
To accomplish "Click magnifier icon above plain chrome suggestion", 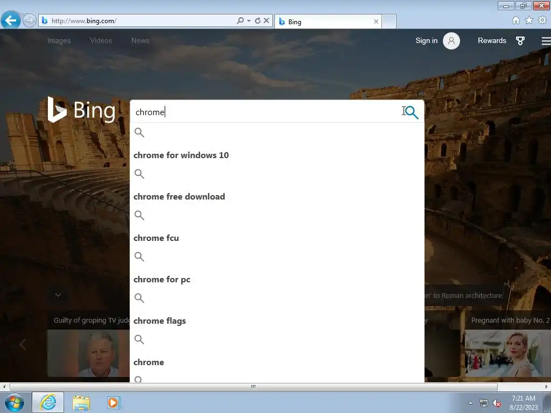I will [x=139, y=340].
